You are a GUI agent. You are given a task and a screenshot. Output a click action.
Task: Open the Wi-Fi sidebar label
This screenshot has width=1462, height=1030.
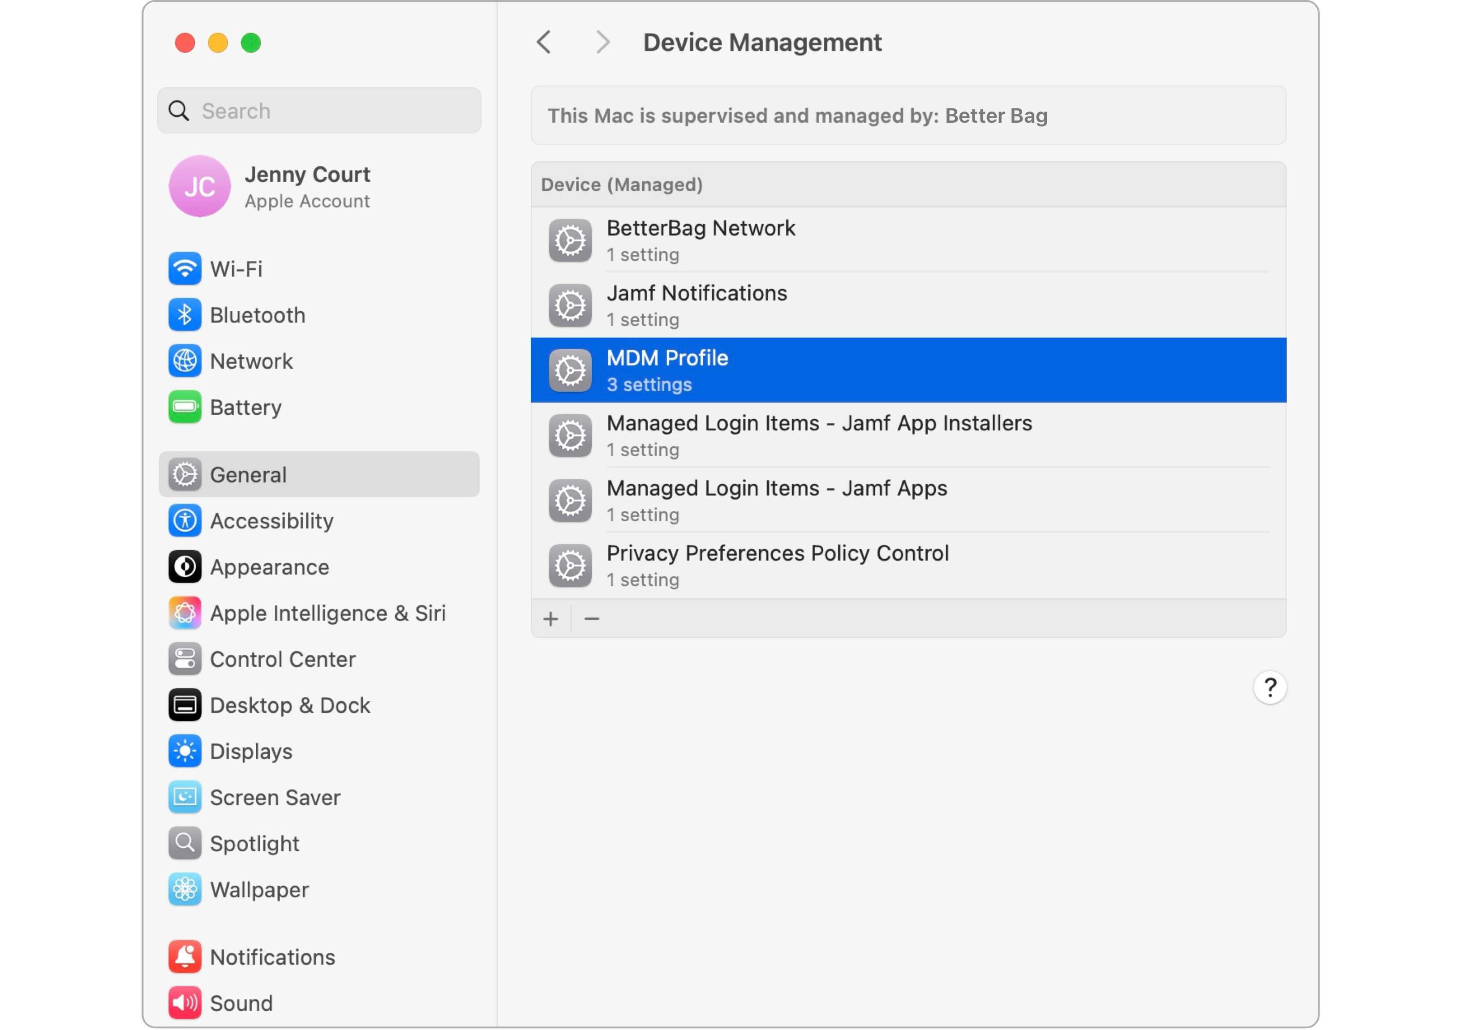pyautogui.click(x=236, y=269)
